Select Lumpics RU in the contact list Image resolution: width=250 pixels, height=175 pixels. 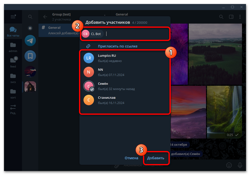coord(125,58)
